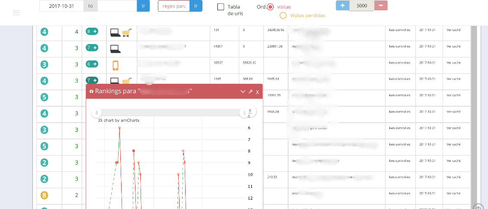Select the 'visitas' order radio button
Image resolution: width=488 pixels, height=209 pixels.
270,7
